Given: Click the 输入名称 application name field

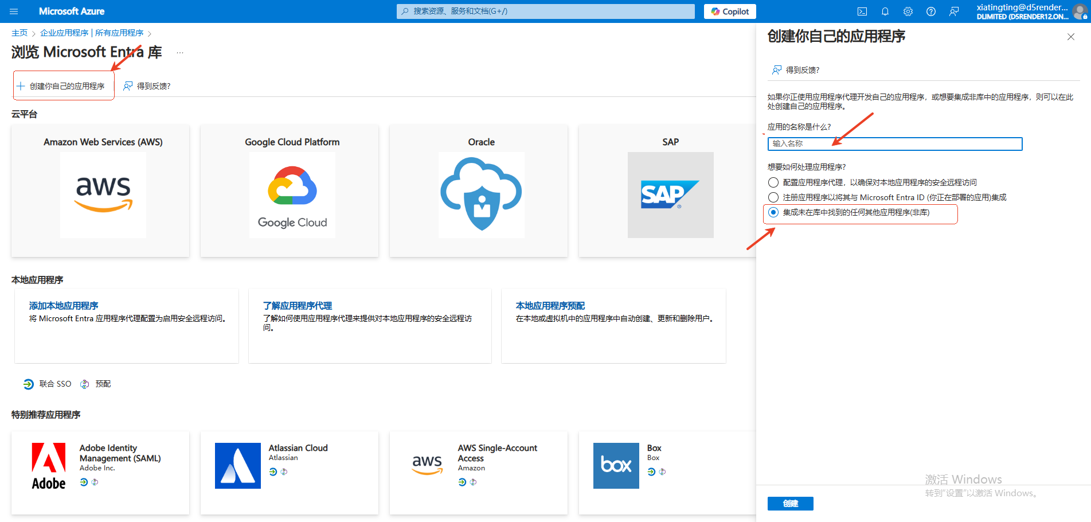Looking at the screenshot, I should click(x=895, y=143).
